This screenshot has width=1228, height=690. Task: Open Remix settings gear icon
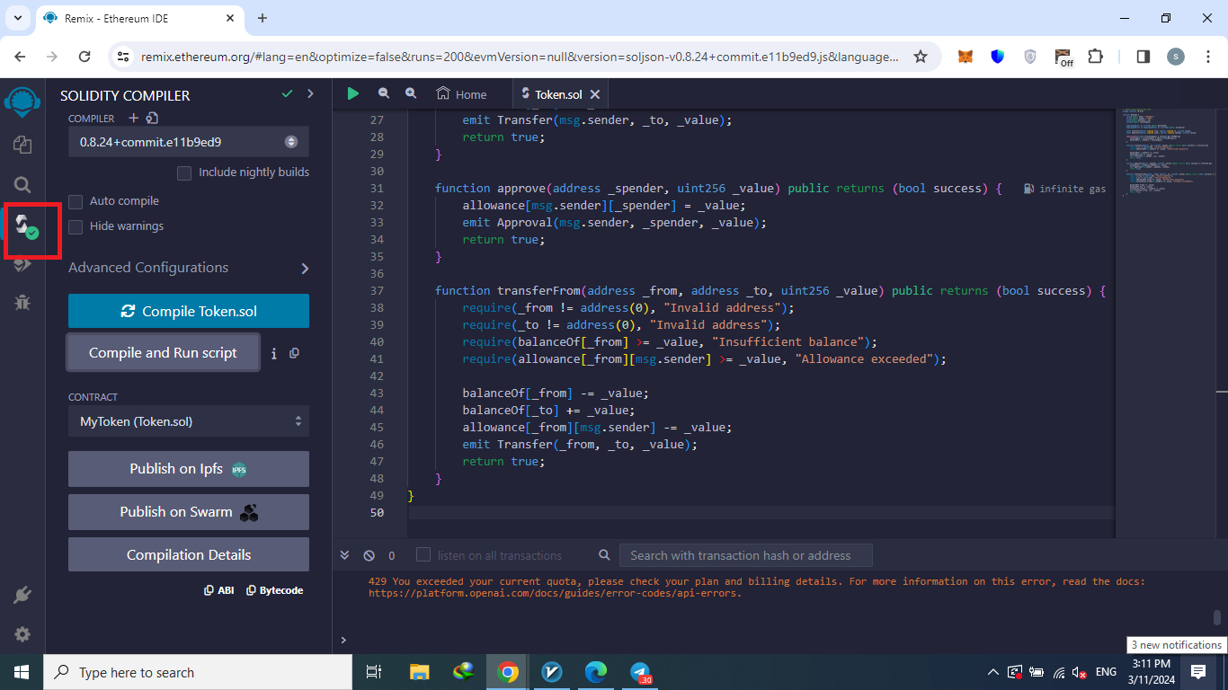click(x=22, y=634)
